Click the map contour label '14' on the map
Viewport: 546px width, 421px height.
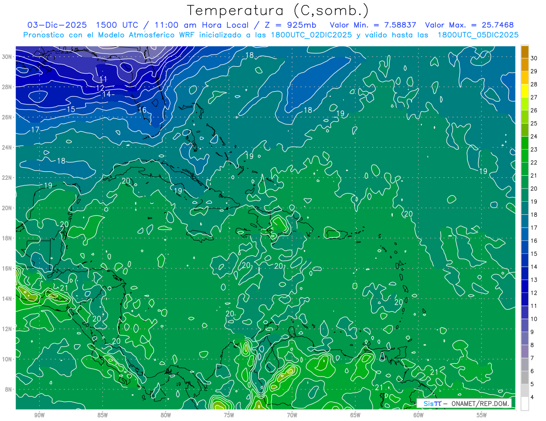[x=106, y=94]
